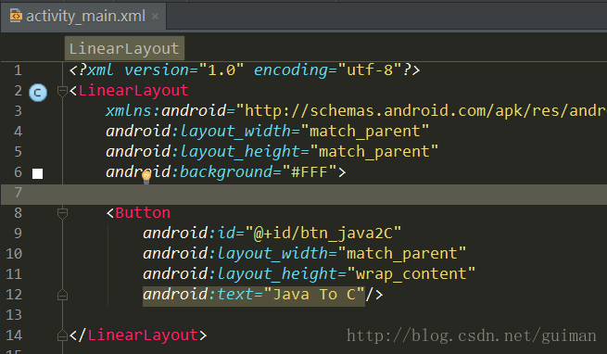This screenshot has height=354, width=607.
Task: Click the white color swatch on line 6
Action: click(x=38, y=173)
